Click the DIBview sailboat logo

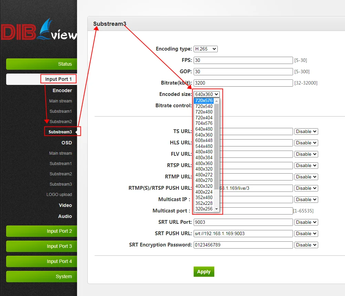[39, 30]
